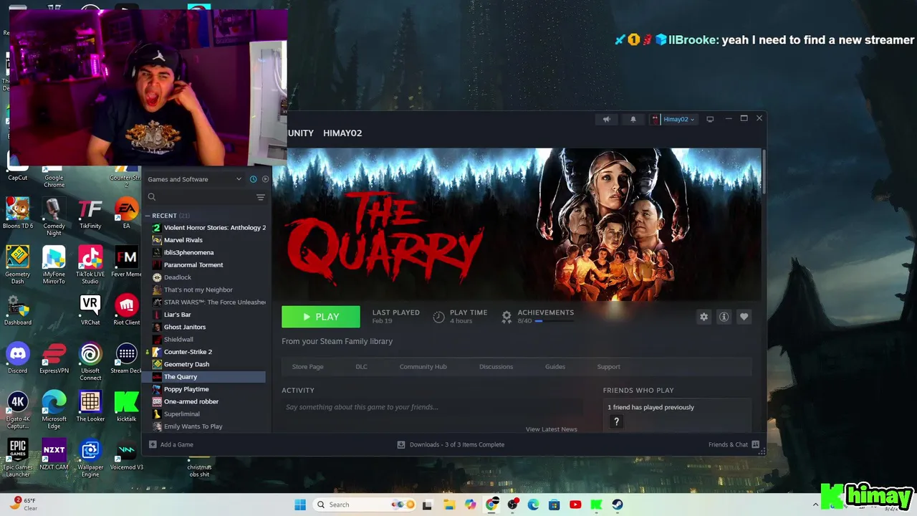The height and width of the screenshot is (516, 917).
Task: Select Paranormal Torment in the library
Action: click(208, 265)
